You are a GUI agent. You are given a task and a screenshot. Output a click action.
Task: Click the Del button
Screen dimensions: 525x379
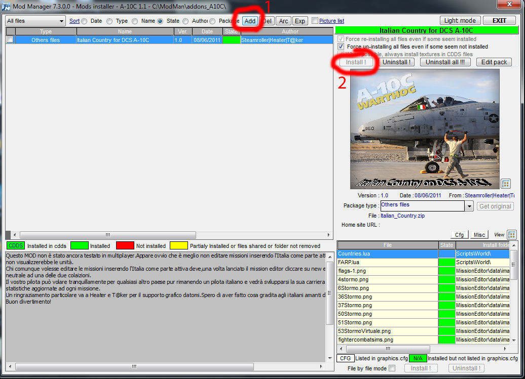tap(267, 21)
